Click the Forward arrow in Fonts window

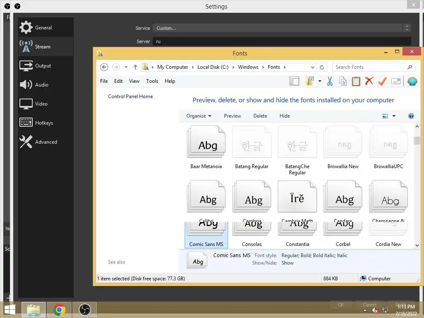(x=116, y=67)
